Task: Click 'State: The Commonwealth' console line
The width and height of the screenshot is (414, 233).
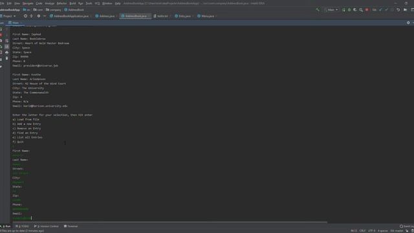Action: point(30,93)
